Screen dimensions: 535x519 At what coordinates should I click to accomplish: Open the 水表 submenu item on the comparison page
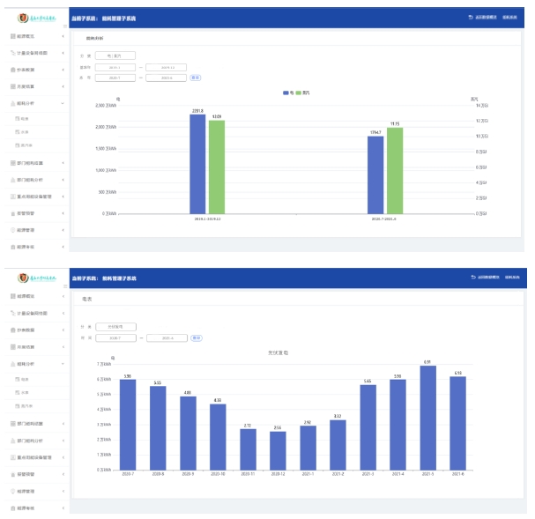click(24, 131)
